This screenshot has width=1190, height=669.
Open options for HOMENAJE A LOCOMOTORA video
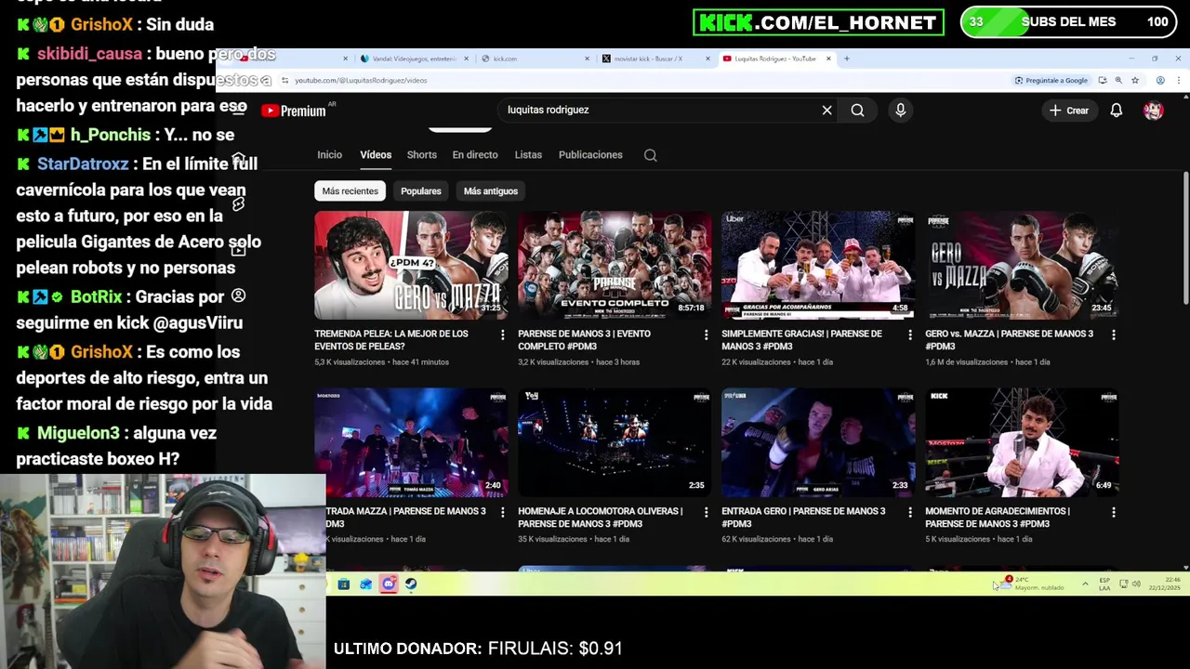[706, 512]
